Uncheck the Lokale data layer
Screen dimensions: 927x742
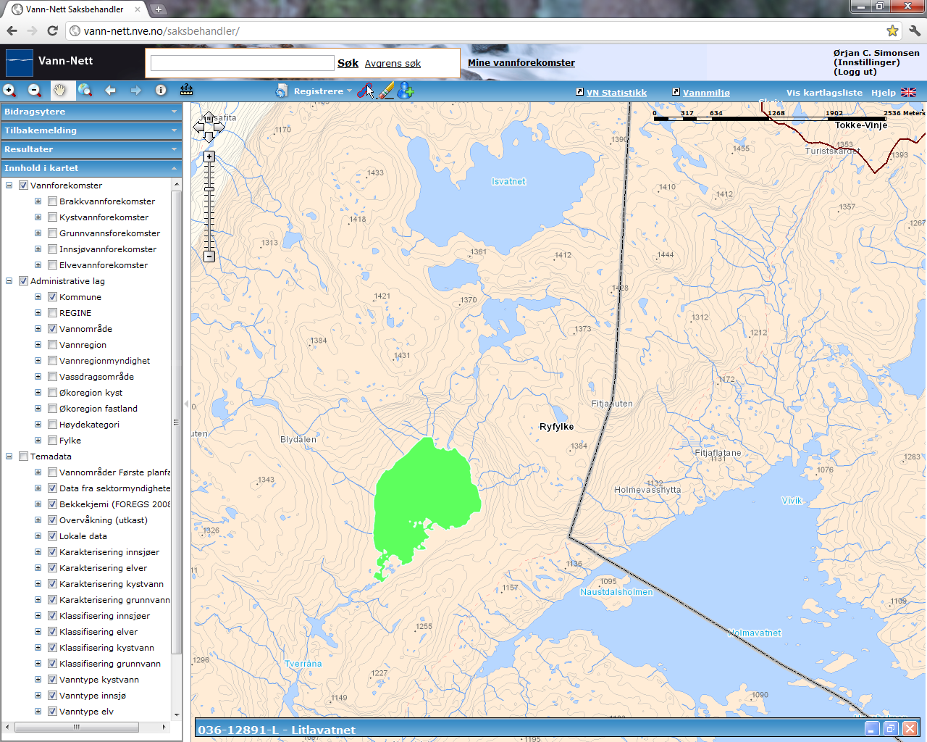[52, 536]
